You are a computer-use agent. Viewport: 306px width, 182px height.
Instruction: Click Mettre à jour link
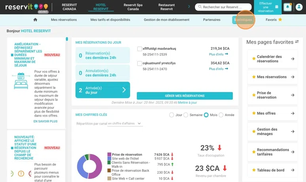point(187,102)
